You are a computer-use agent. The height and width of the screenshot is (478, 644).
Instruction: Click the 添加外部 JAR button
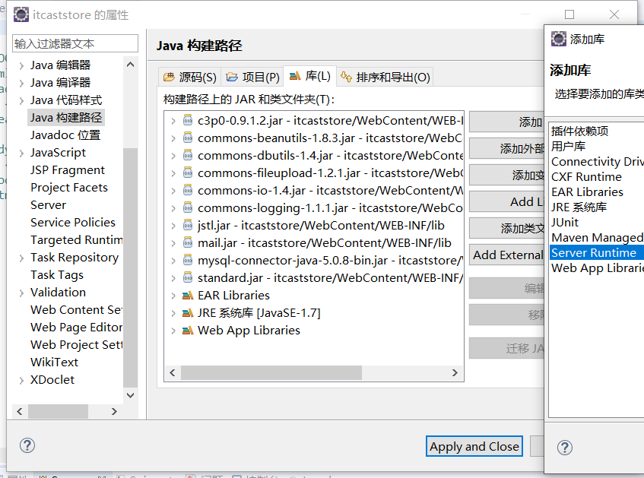pyautogui.click(x=506, y=149)
